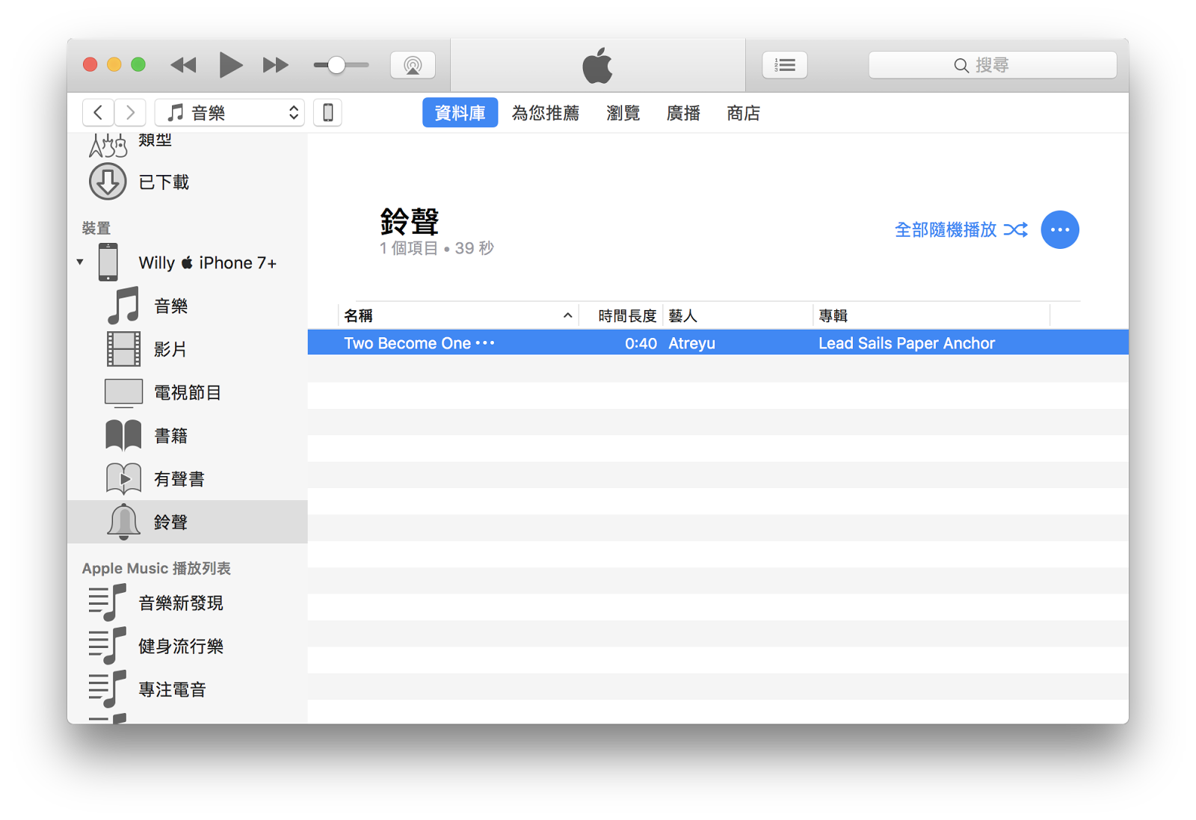1196x820 pixels.
Task: Switch to the 資料庫 tab
Action: click(460, 113)
